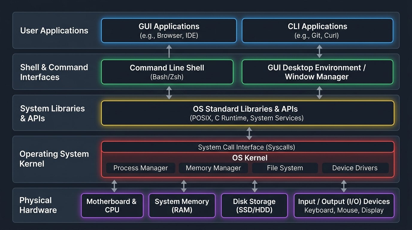Click the "(e.g., Browser, IDE)" subtitle

(x=169, y=35)
